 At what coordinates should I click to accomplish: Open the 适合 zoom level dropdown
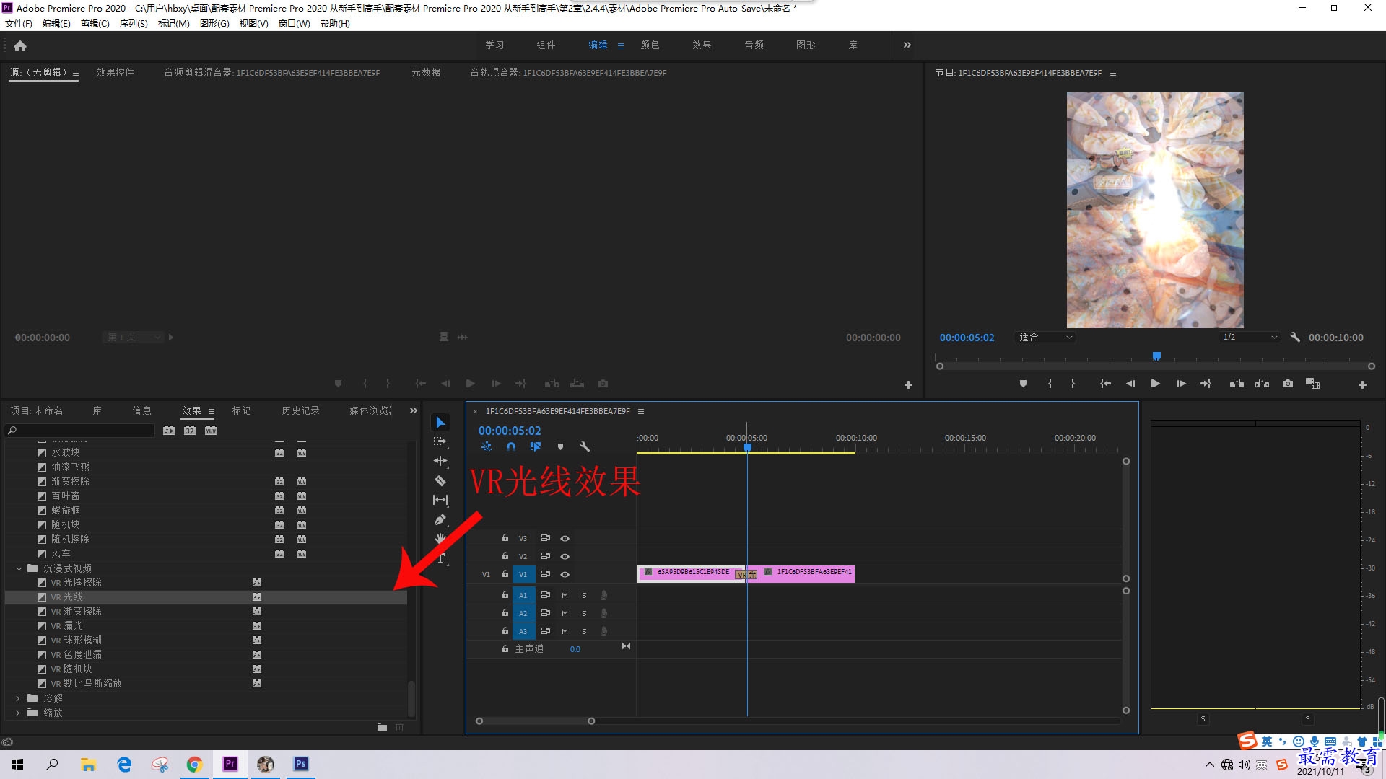pyautogui.click(x=1045, y=338)
